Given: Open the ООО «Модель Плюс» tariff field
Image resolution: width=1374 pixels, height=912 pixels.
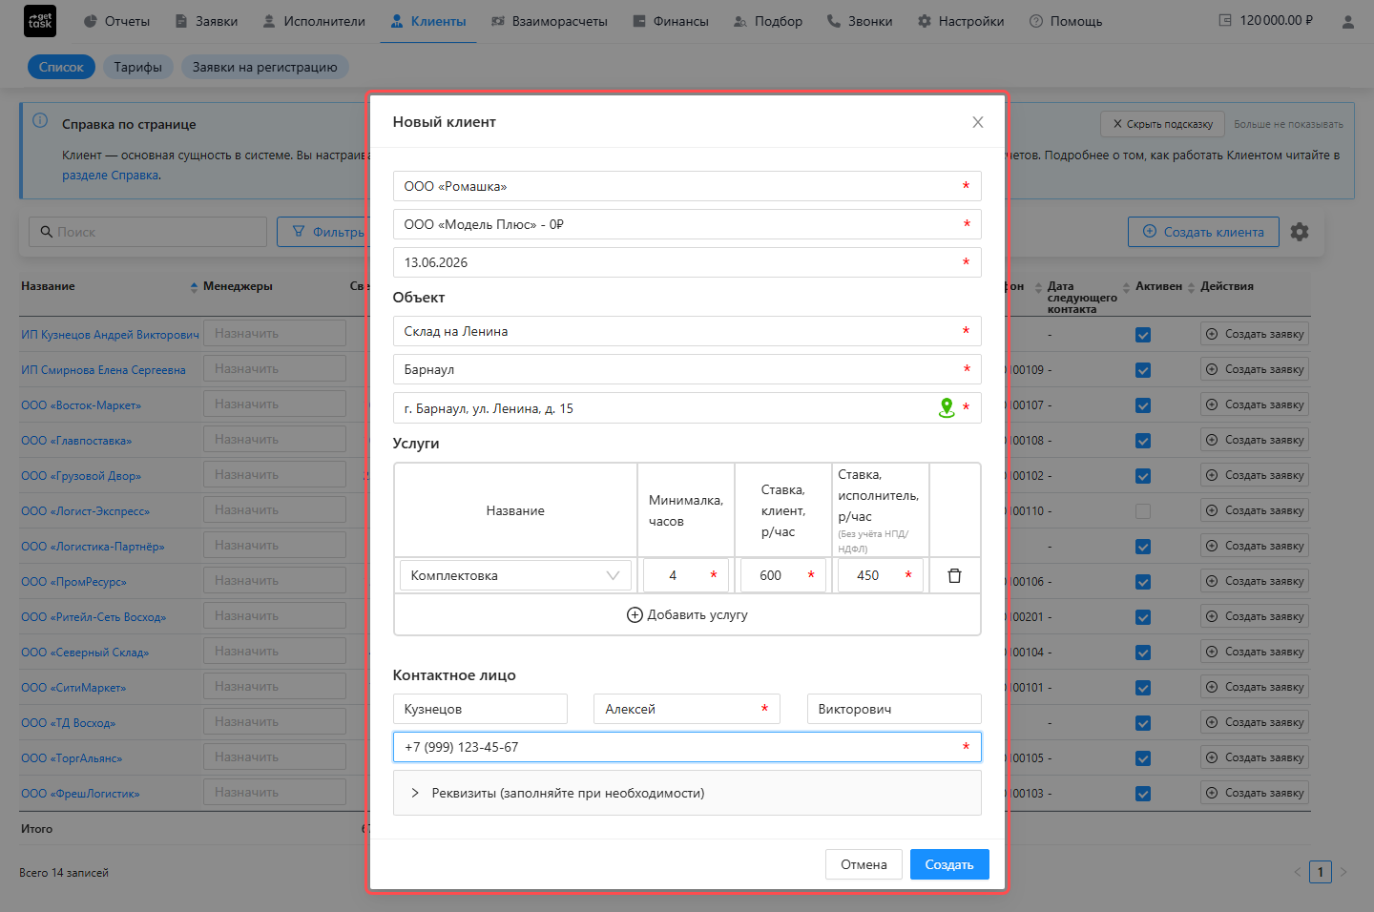Looking at the screenshot, I should pos(687,224).
